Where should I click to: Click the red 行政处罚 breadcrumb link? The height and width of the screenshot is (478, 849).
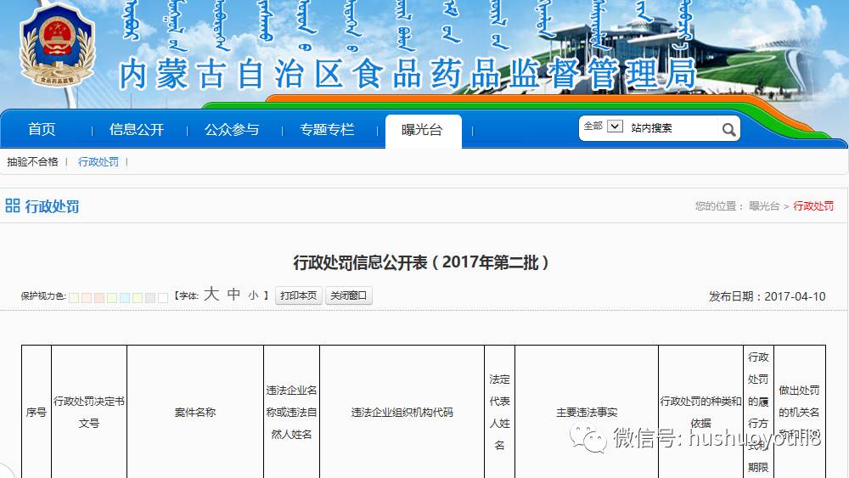813,206
